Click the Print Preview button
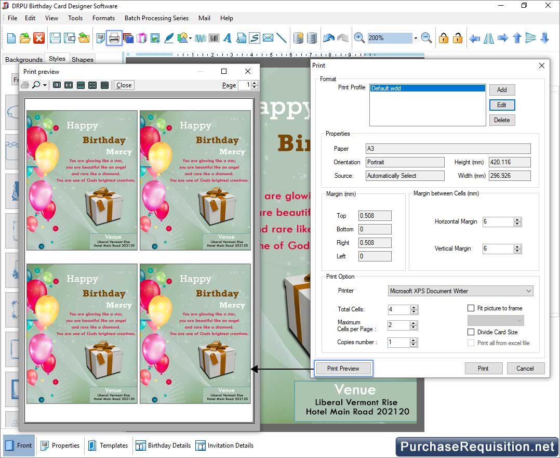 coord(343,369)
